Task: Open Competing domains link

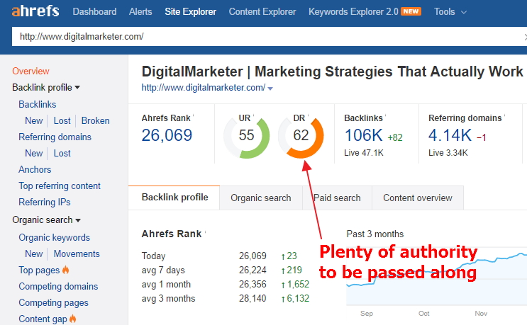Action: (58, 287)
